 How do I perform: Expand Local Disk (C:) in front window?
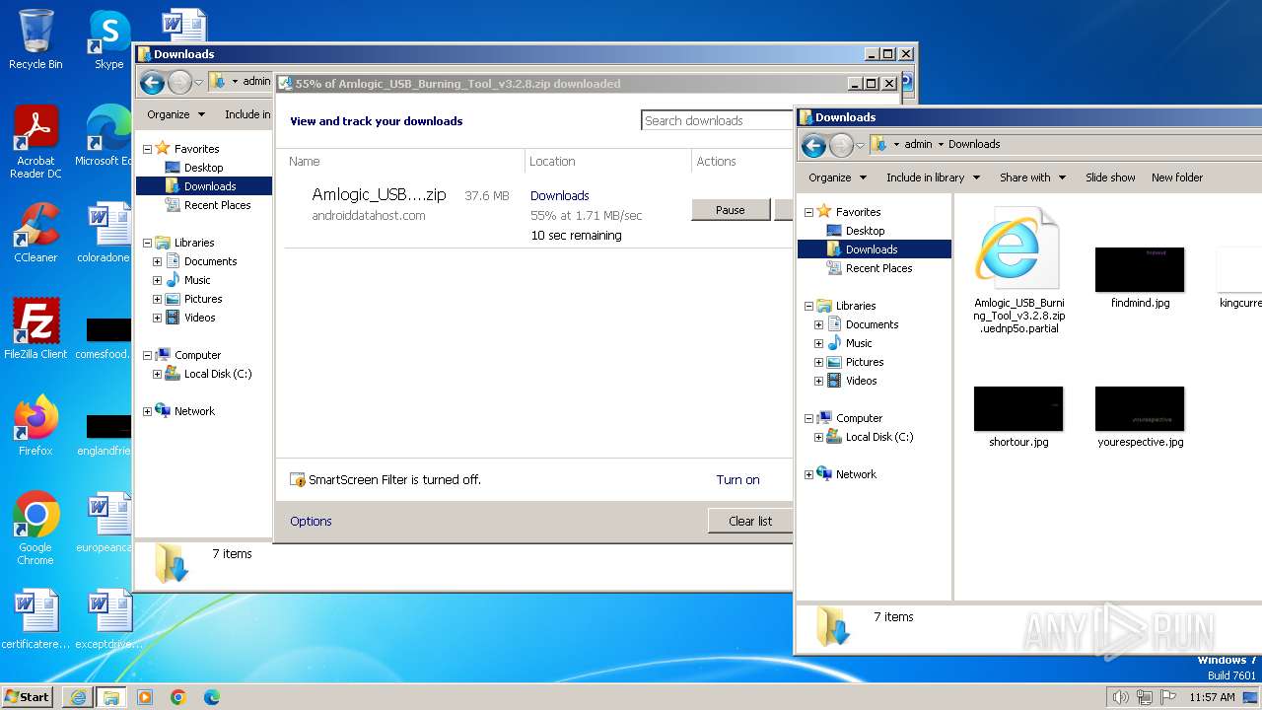point(818,437)
